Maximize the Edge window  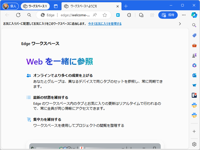click(x=182, y=5)
